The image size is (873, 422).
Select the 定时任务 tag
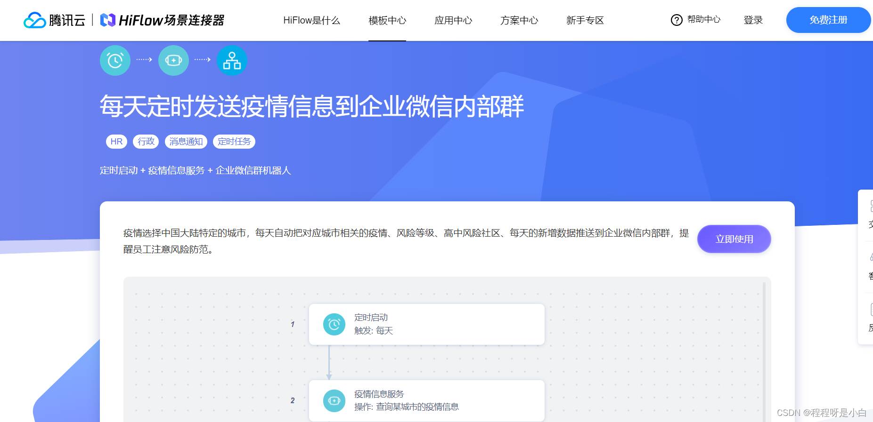click(234, 142)
